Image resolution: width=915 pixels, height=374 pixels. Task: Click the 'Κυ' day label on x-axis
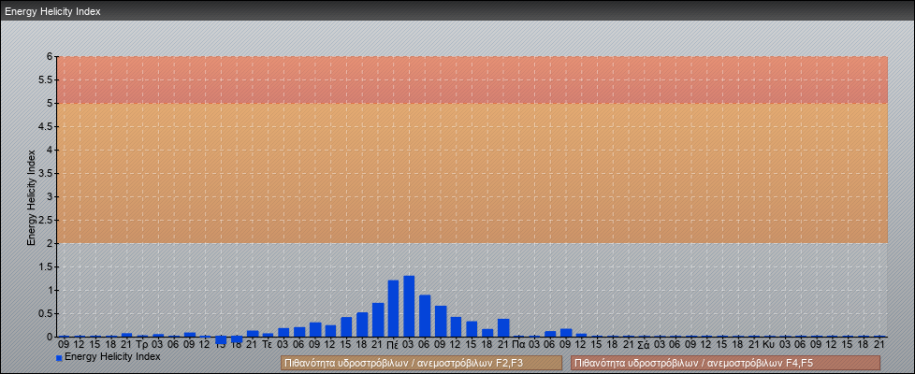[769, 344]
